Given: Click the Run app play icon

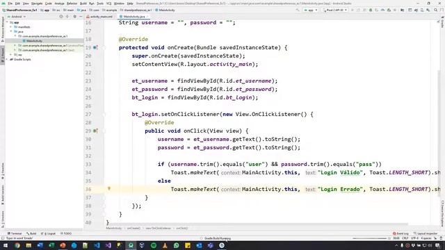Looking at the screenshot, I should [353, 10].
